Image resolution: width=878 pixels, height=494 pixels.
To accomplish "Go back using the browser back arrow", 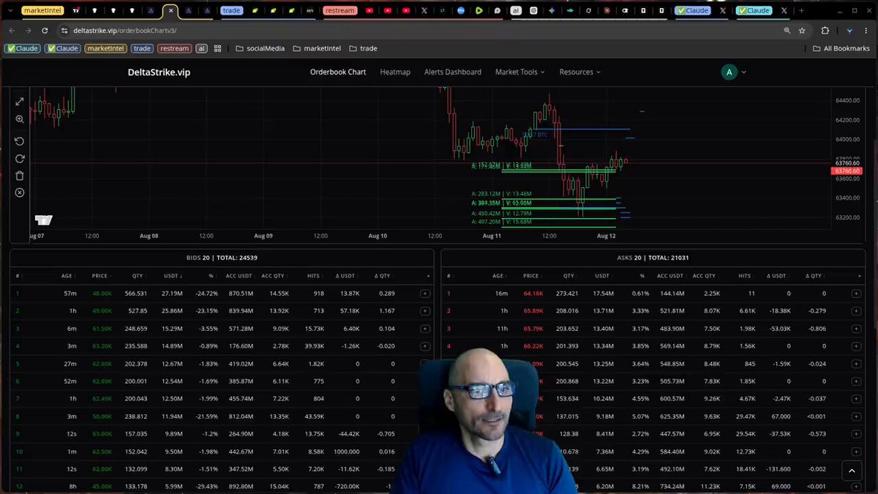I will [x=12, y=31].
